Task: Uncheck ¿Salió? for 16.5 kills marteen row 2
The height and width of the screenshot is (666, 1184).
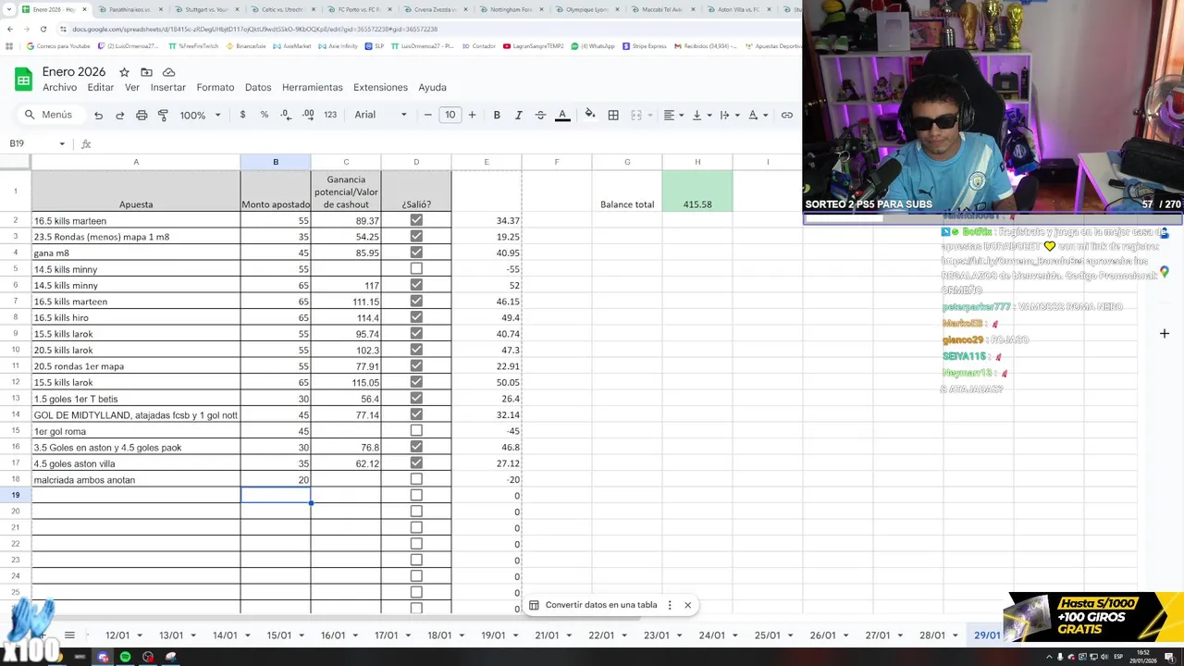Action: click(416, 220)
